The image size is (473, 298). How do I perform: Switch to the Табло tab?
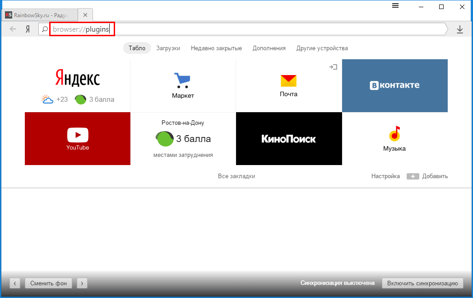(x=137, y=48)
